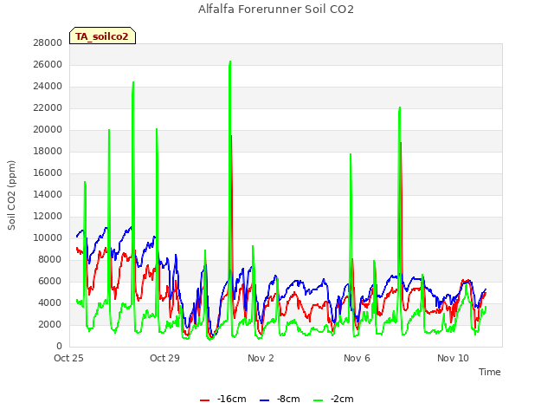The image size is (554, 416).
Task: Toggle the -8cm legend entry
Action: click(x=280, y=399)
